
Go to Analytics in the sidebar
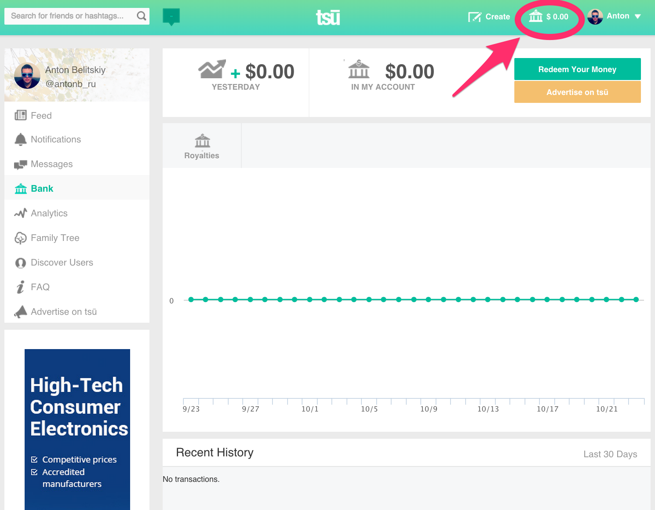77,213
